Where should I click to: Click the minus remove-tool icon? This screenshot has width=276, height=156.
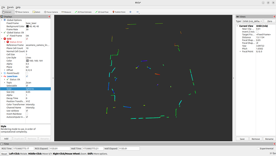click(137, 12)
